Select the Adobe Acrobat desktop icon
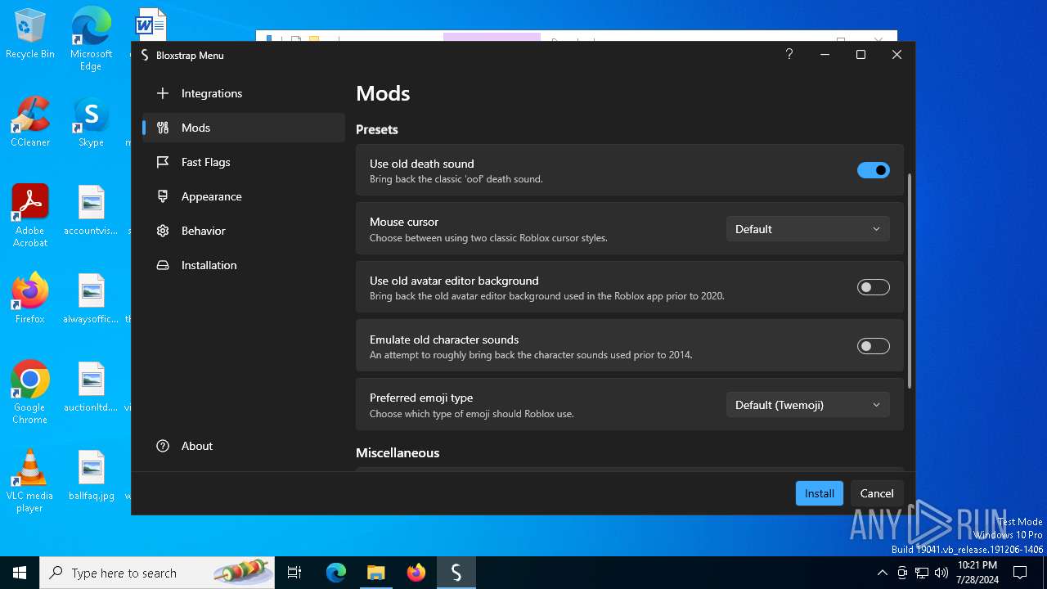Screen dimensions: 1047x589 [x=30, y=215]
